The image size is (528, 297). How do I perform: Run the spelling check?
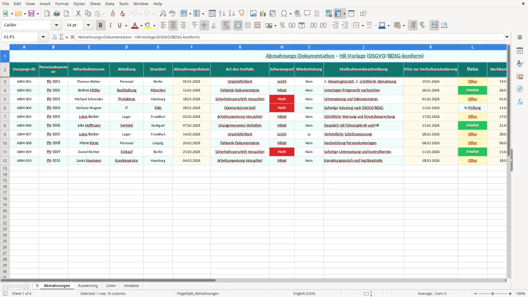tap(172, 14)
